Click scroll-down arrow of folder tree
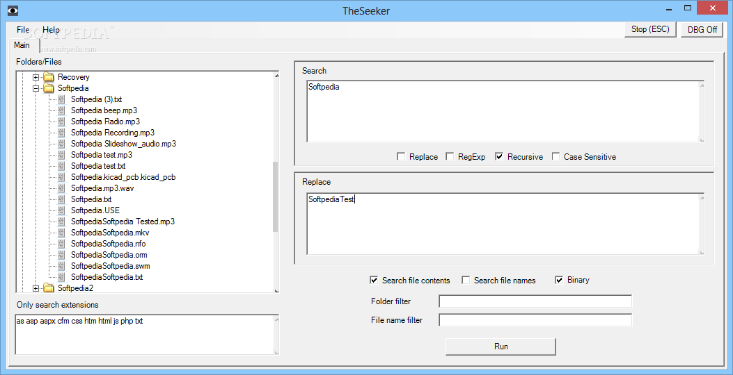 276,290
